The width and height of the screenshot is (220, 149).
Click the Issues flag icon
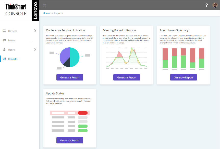tap(5, 40)
